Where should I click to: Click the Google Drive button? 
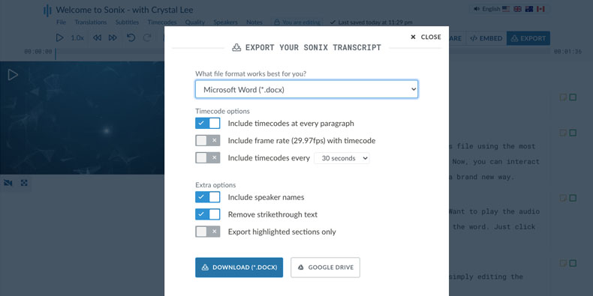tap(325, 268)
